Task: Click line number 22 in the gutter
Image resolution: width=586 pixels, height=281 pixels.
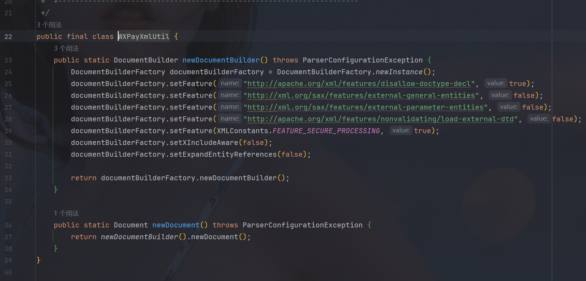Action: click(8, 37)
